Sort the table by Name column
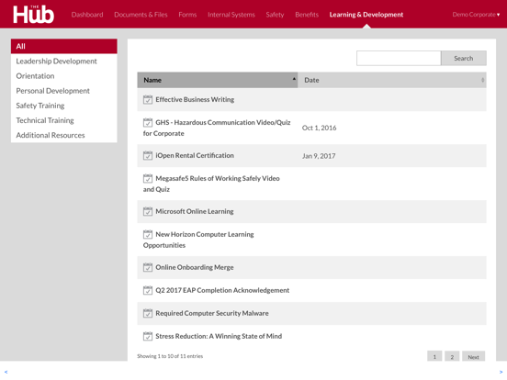 click(218, 80)
